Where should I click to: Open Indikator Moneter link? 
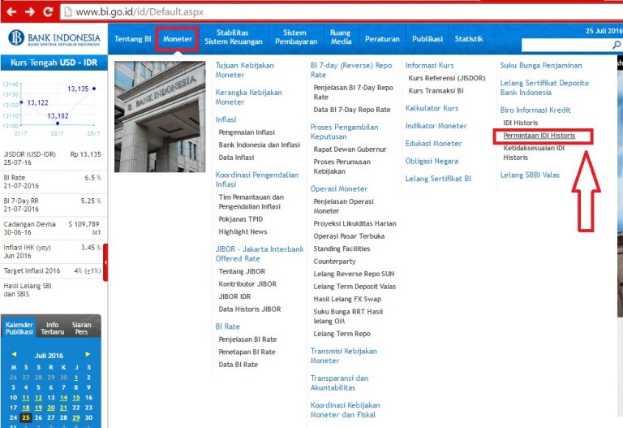tap(436, 126)
